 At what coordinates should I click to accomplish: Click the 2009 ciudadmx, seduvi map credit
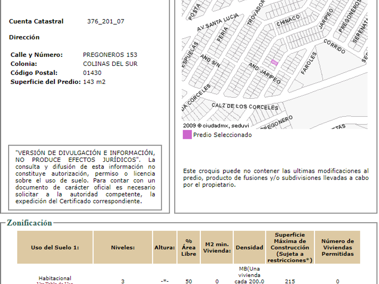coord(216,126)
